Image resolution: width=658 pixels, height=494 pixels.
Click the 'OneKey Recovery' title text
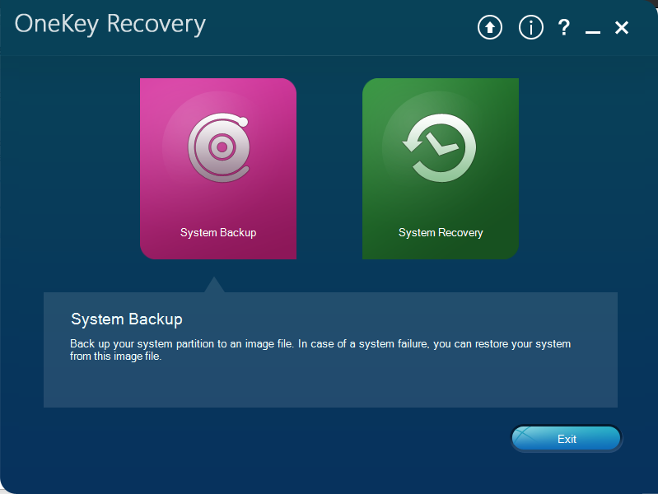[x=110, y=24]
